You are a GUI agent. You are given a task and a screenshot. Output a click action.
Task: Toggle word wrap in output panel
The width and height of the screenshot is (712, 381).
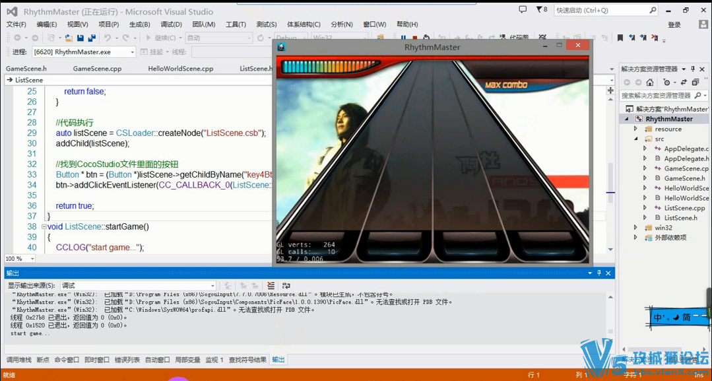[286, 285]
